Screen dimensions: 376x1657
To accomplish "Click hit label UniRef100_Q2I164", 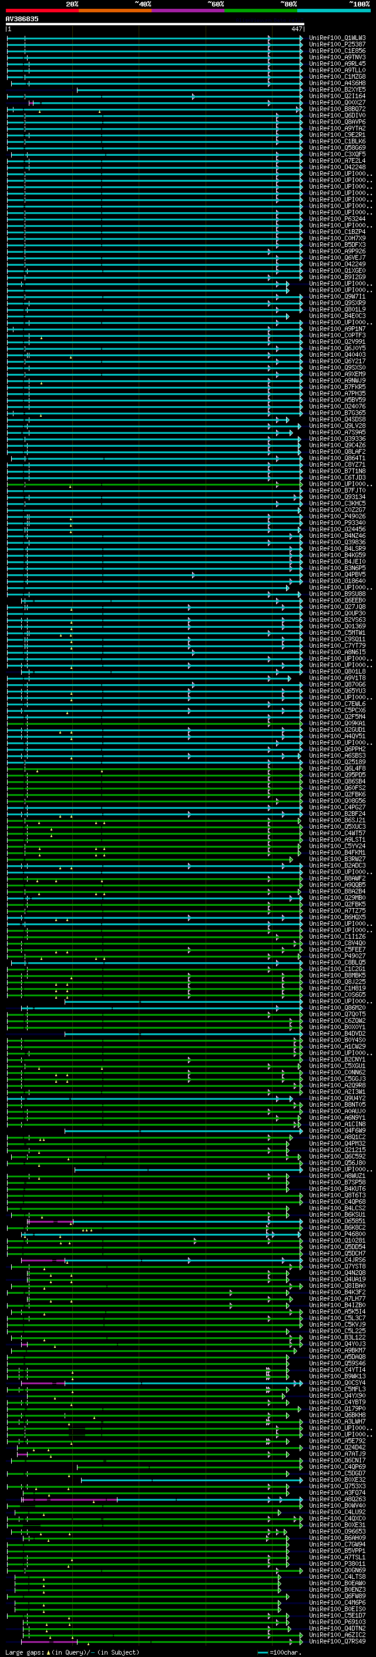I will (337, 96).
